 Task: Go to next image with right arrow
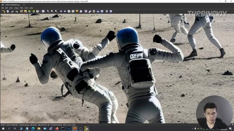(65, 11)
